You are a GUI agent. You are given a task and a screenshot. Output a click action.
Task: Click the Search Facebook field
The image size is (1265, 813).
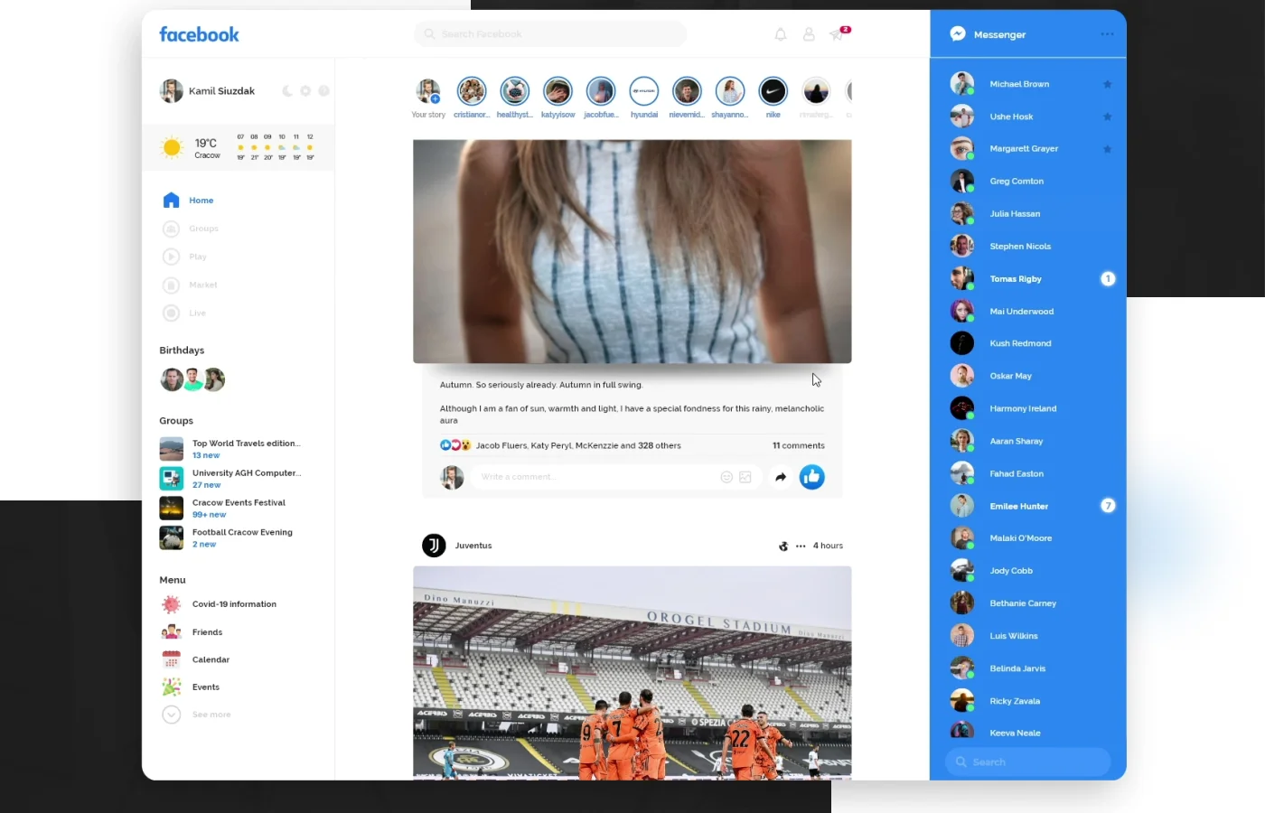click(550, 34)
